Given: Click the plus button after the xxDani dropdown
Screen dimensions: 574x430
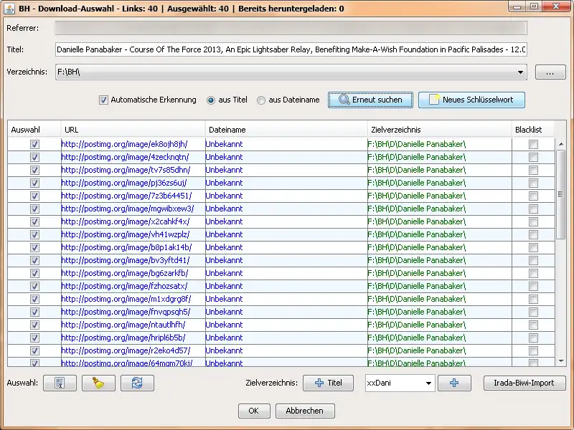Looking at the screenshot, I should pyautogui.click(x=454, y=383).
